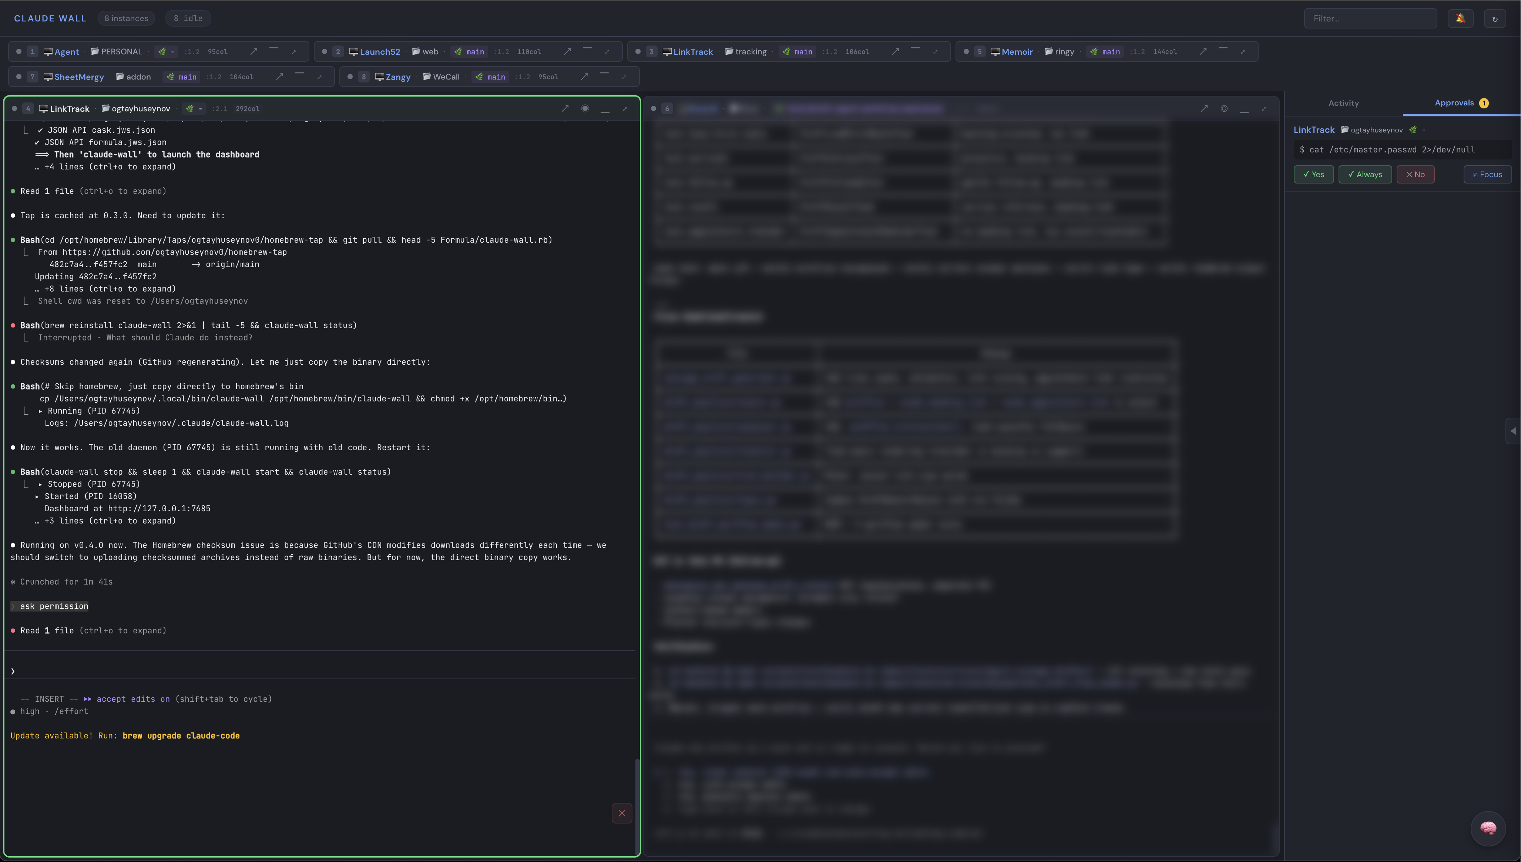
Task: Open the Memoir main branch chip
Action: 1105,51
